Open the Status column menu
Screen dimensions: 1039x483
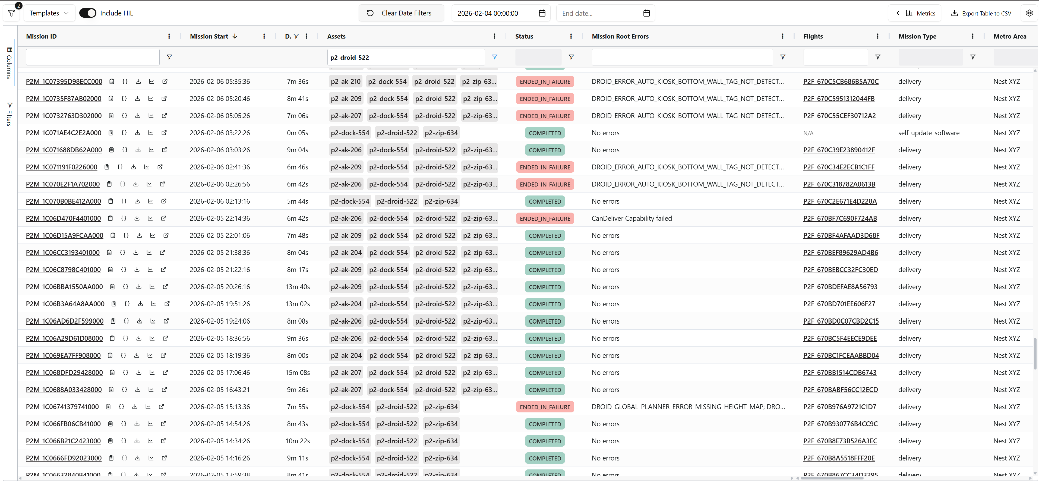(x=571, y=36)
